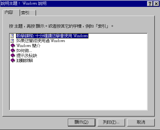Viewport: 160px width, 130px height.
Task: Expand the Windows 簡介 book
Action: pyautogui.click(x=28, y=46)
